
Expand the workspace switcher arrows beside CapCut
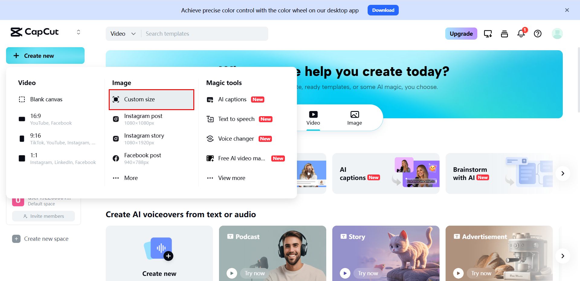(x=79, y=32)
